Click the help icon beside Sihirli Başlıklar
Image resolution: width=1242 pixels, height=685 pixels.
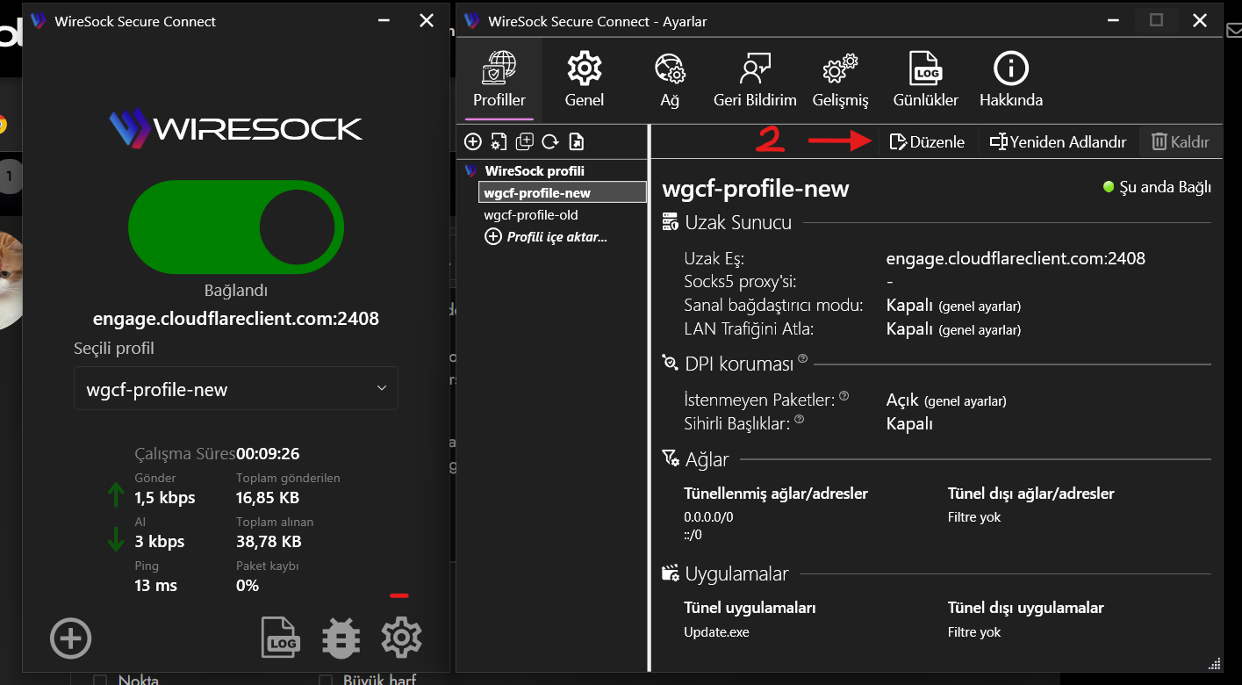coord(799,420)
